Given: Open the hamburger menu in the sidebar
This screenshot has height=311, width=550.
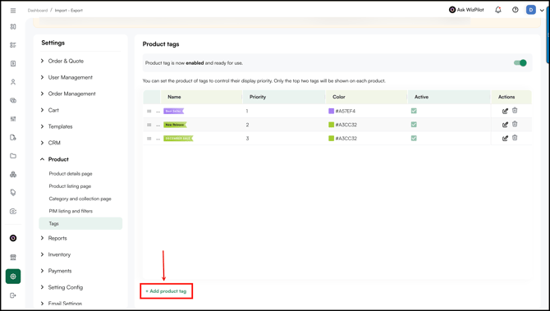Looking at the screenshot, I should 13,11.
